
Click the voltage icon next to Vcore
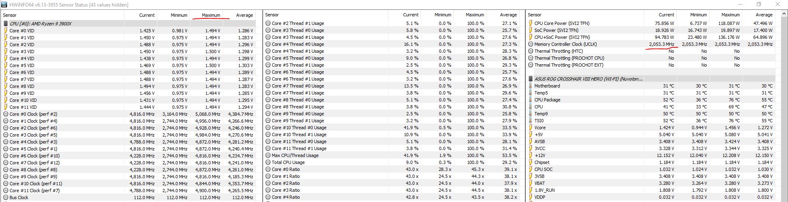(x=531, y=128)
